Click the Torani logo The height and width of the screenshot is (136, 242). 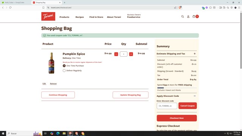tap(48, 16)
